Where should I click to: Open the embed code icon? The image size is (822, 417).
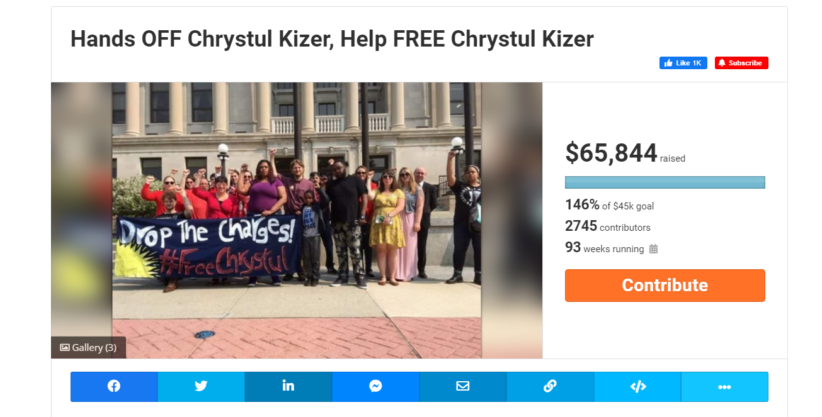tap(637, 386)
